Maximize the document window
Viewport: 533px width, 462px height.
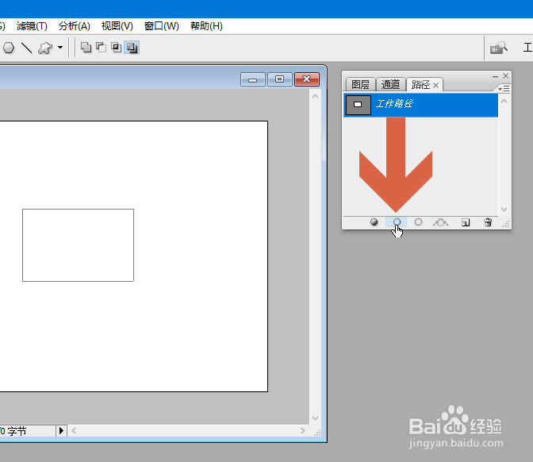[x=280, y=79]
